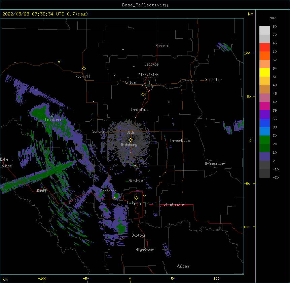The image size is (290, 283).
Task: Select the dark orange 57–60 dBZ legend swatch
Action: tap(264, 55)
